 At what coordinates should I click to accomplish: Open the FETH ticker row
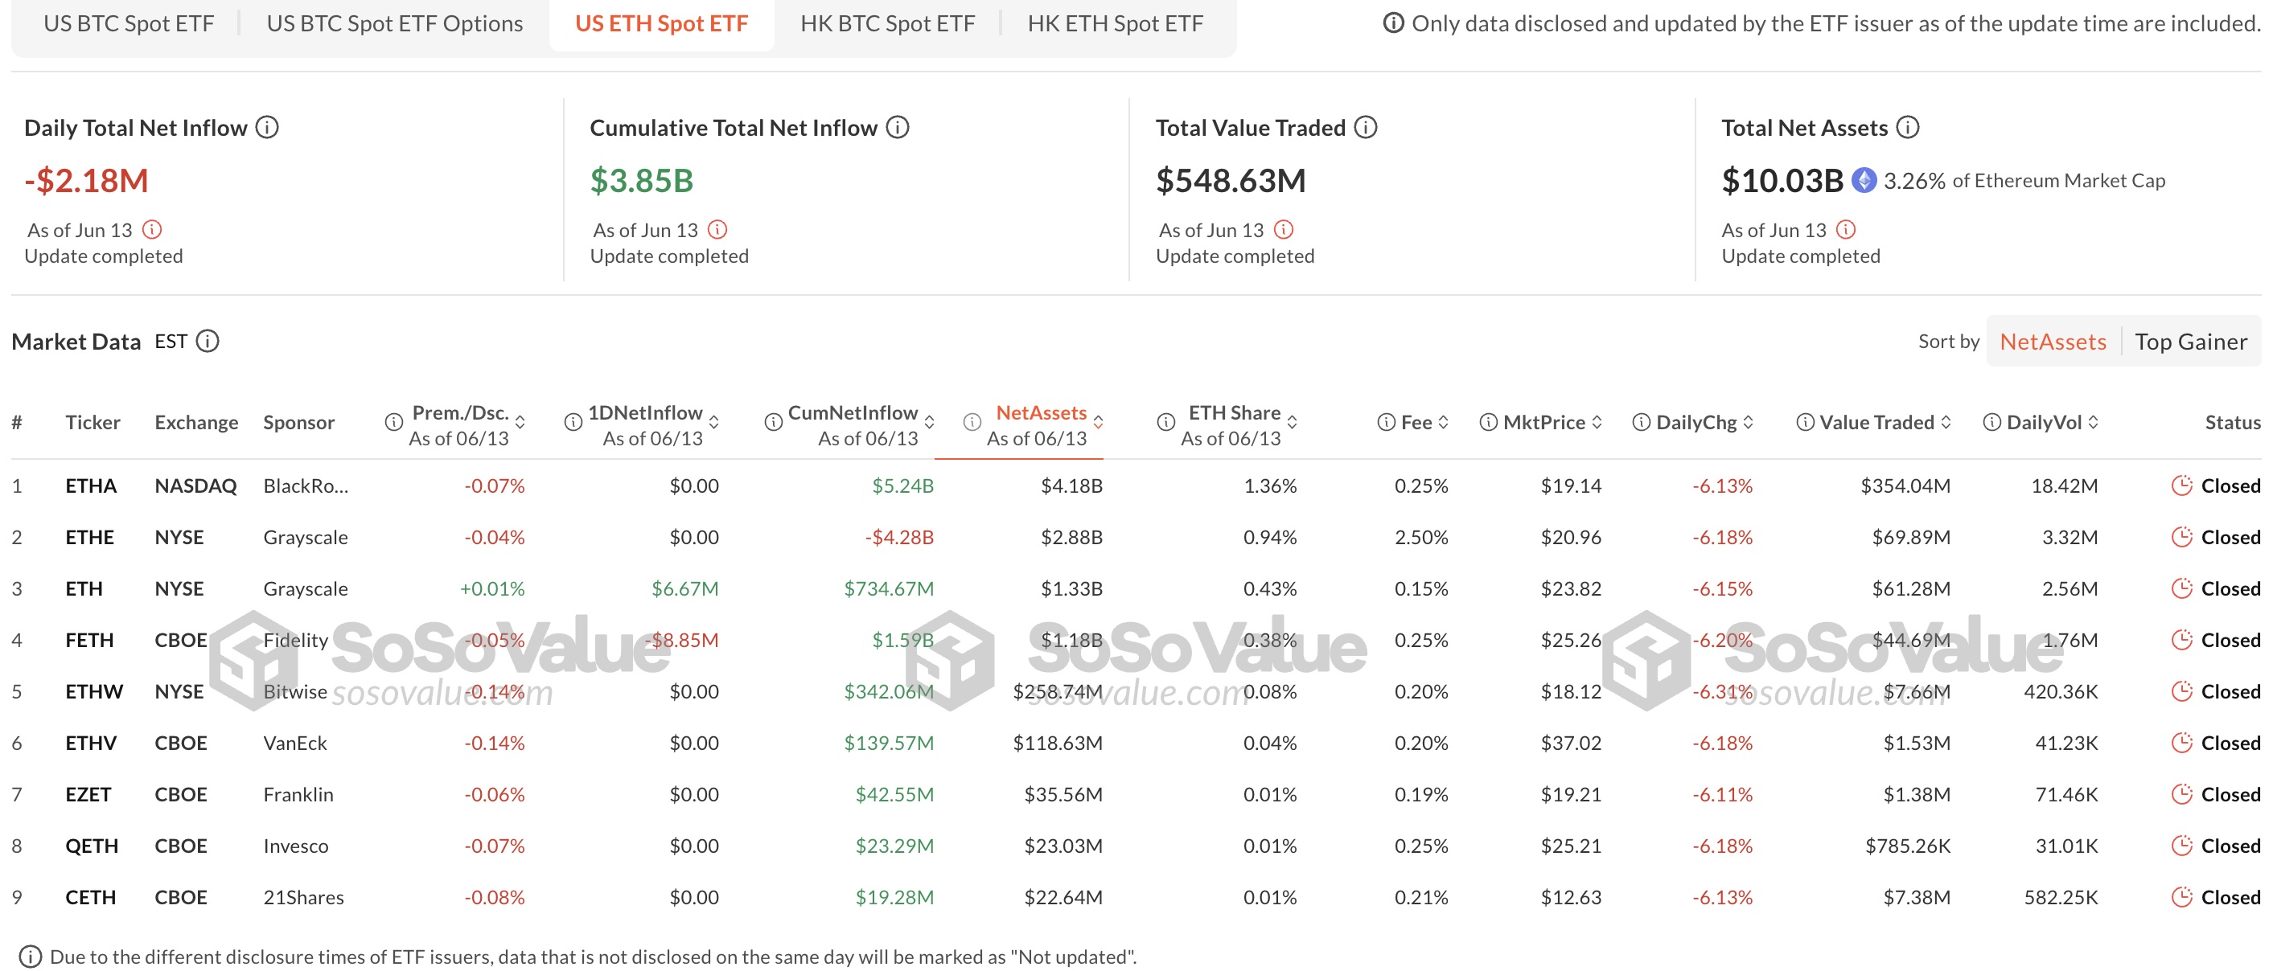[x=89, y=641]
